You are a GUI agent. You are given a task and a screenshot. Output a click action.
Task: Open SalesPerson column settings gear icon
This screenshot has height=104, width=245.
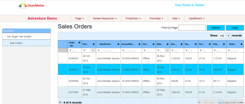[x=118, y=44]
